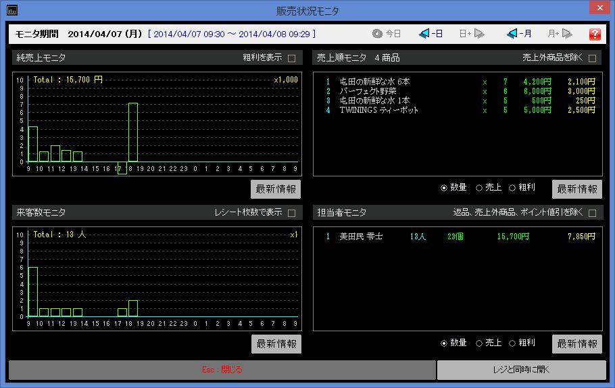
Task: Refresh 純売上モニタ with 最新情報 button
Action: (276, 189)
